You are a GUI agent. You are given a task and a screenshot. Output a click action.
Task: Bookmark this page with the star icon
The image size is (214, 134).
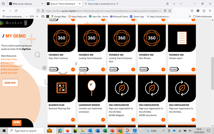pyautogui.click(x=170, y=11)
